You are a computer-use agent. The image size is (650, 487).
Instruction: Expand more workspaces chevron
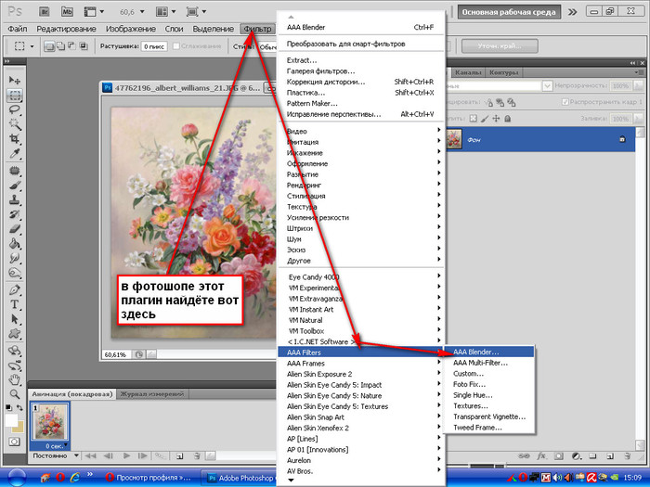[x=573, y=11]
